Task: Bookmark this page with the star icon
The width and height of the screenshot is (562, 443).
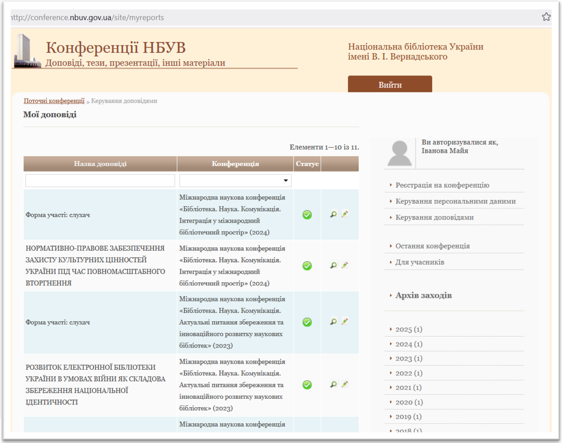Action: (x=546, y=17)
